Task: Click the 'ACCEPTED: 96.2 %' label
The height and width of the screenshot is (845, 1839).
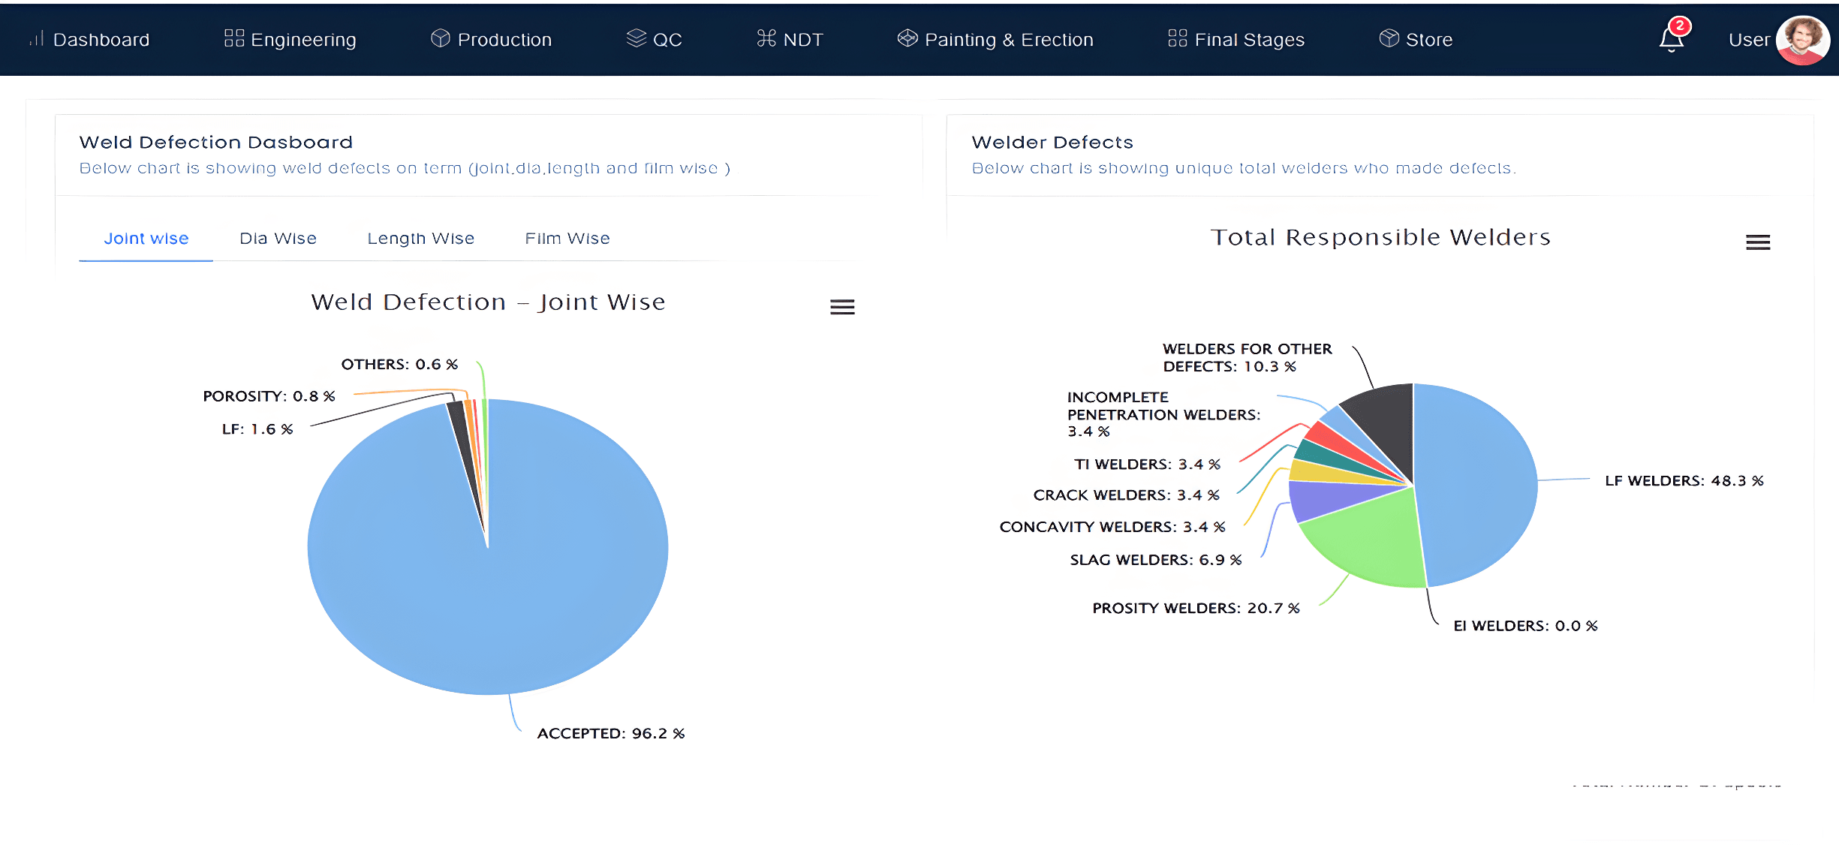Action: (x=611, y=733)
